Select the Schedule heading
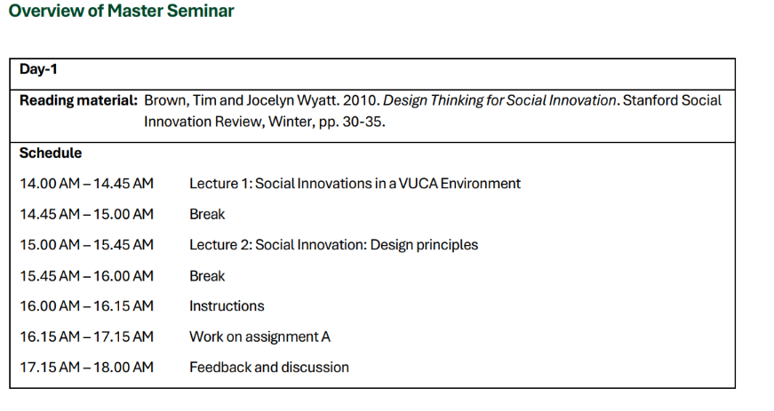Viewport: 774px width, 411px height. 51,154
